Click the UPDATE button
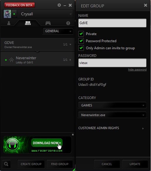Screen dimensions: 151x171 click(135, 164)
